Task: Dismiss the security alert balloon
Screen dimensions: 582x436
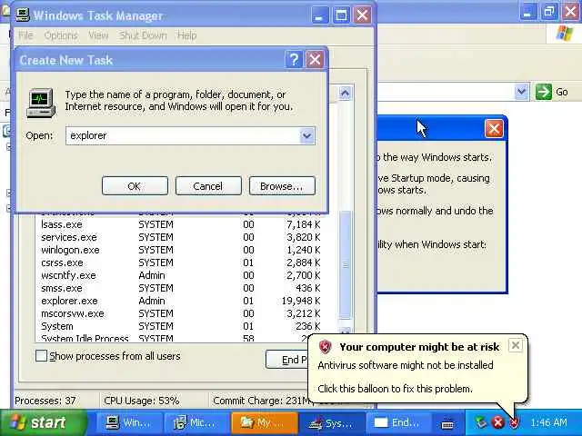Action: [x=516, y=345]
